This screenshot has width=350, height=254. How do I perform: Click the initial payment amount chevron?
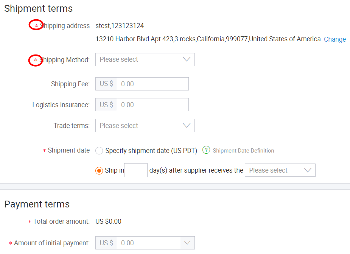[x=187, y=243]
